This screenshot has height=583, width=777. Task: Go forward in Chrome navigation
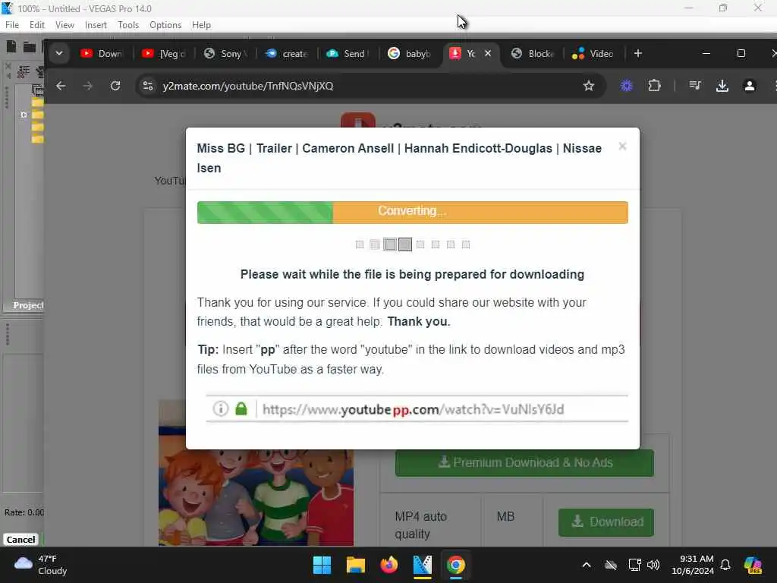(x=88, y=87)
